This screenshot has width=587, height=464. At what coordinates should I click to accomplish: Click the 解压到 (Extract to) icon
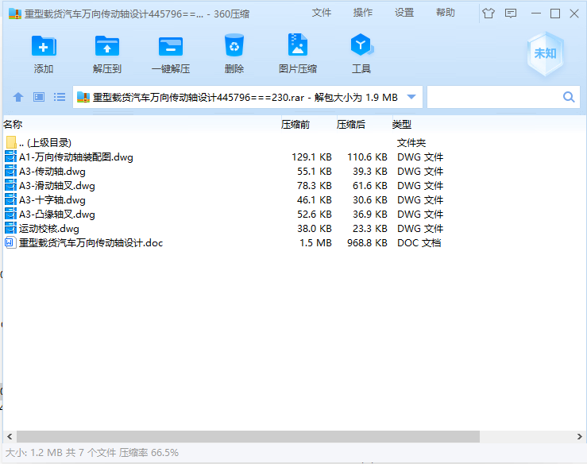coord(107,46)
